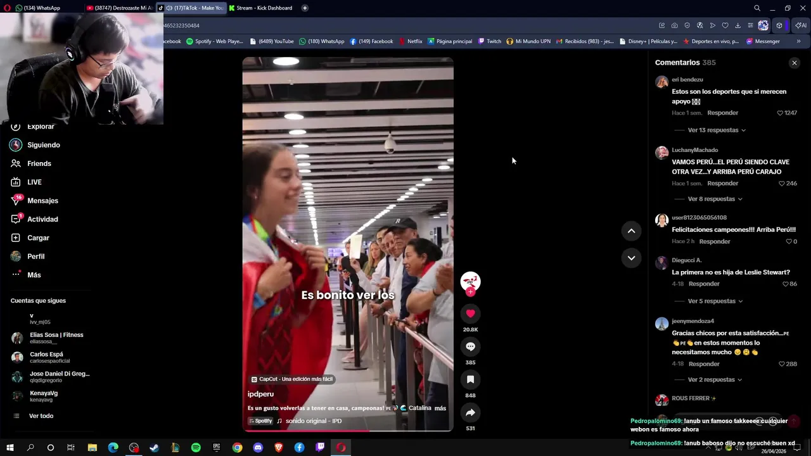Switch to Stream - Kick Dashboard tab
This screenshot has width=811, height=456.
pos(260,8)
